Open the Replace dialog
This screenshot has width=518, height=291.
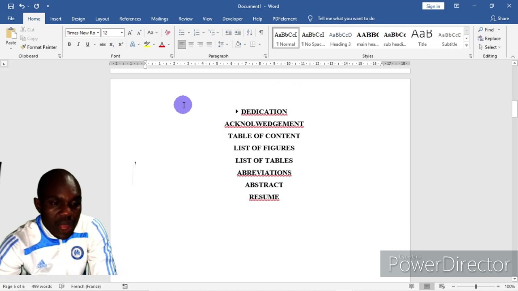point(489,39)
